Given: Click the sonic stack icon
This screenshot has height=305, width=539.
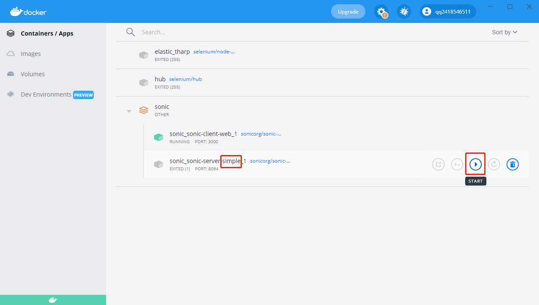Looking at the screenshot, I should point(144,110).
